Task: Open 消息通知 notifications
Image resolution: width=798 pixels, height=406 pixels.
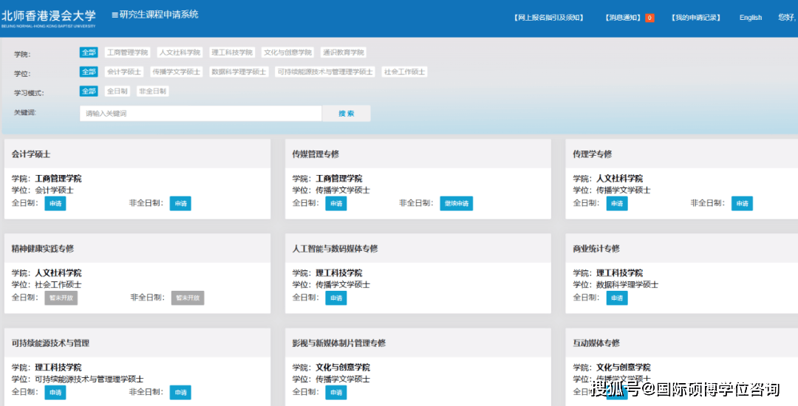Action: (x=624, y=18)
